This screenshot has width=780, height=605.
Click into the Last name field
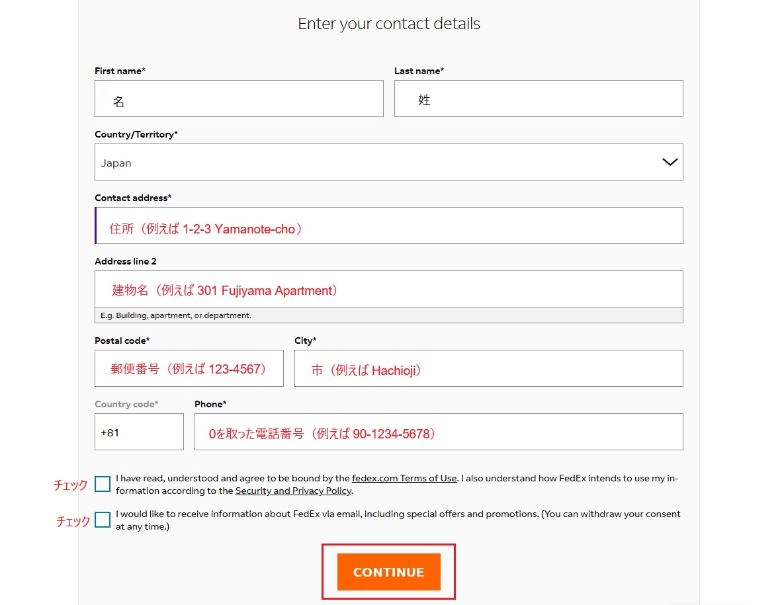point(539,99)
